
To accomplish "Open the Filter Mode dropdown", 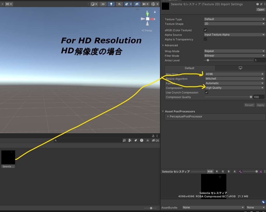I will pyautogui.click(x=235, y=56).
